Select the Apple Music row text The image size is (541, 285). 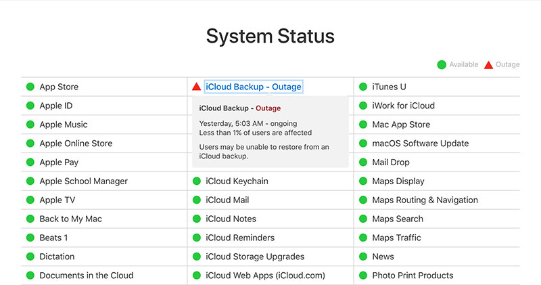pyautogui.click(x=64, y=125)
